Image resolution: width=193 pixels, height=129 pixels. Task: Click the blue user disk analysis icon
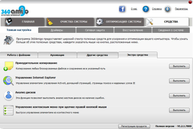tap(8, 95)
